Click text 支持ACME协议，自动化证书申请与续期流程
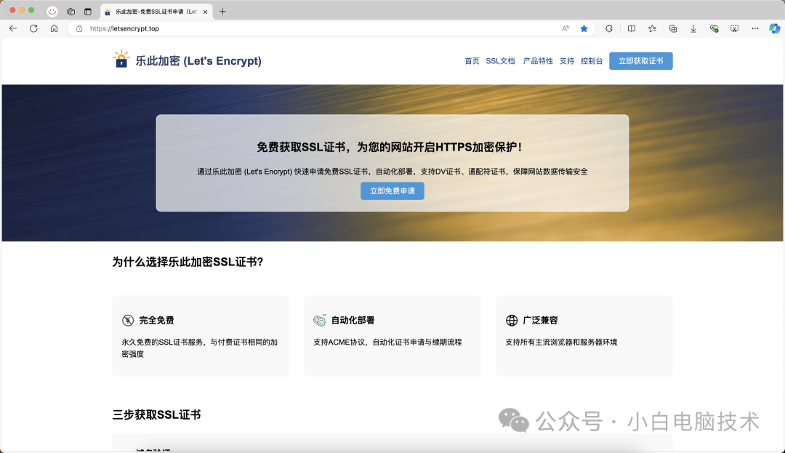This screenshot has height=453, width=785. pos(387,342)
